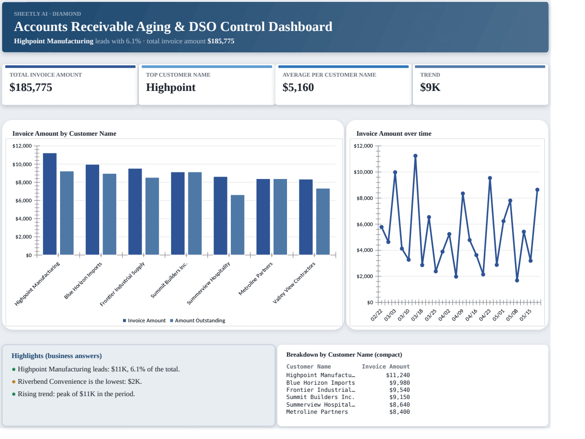The image size is (585, 439).
Task: Click the Invoice Amount over time title
Action: pyautogui.click(x=394, y=134)
